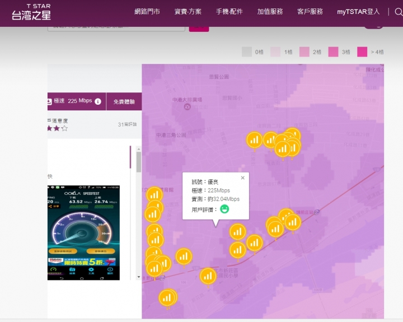403x322 pixels.
Task: Click leftmost marker of upper-right cluster
Action: [x=255, y=141]
